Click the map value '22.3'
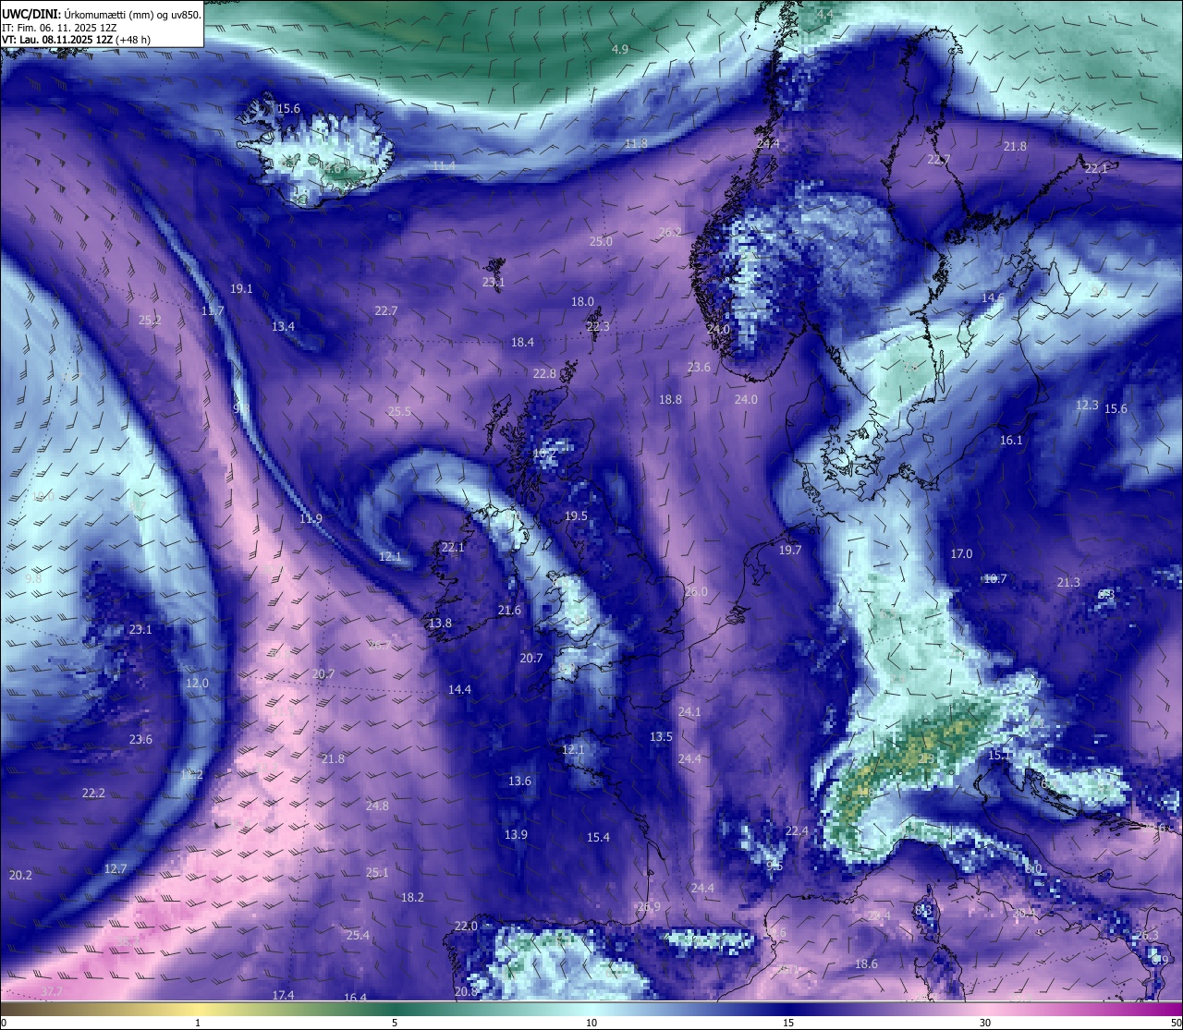Screen dimensions: 1183x1030 pos(598,326)
